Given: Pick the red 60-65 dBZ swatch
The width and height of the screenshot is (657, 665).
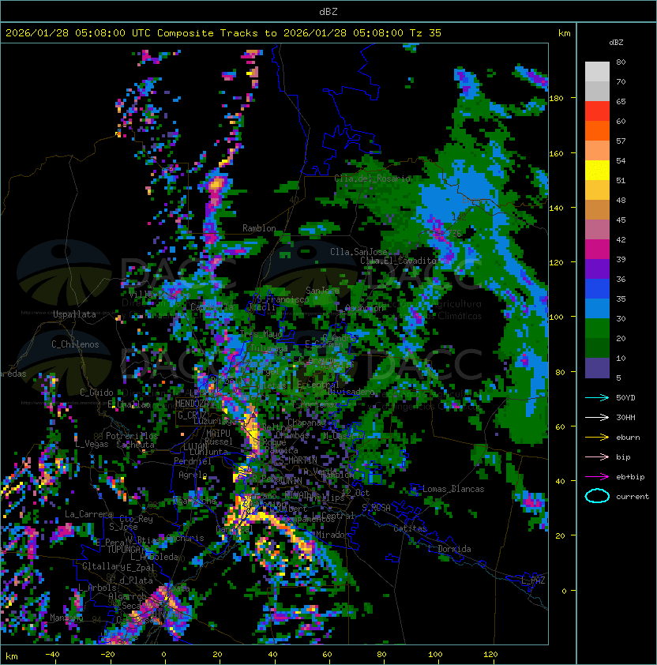Looking at the screenshot, I should tap(597, 111).
